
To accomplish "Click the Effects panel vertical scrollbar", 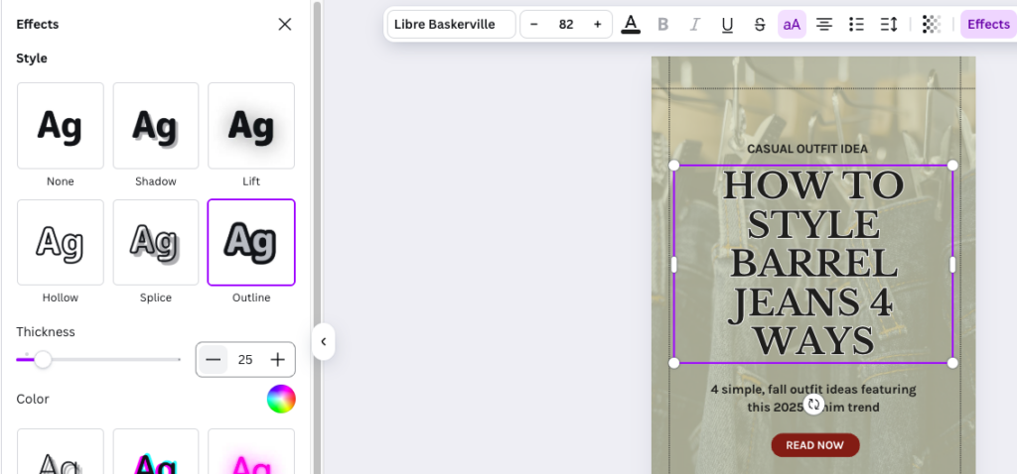I will [317, 237].
